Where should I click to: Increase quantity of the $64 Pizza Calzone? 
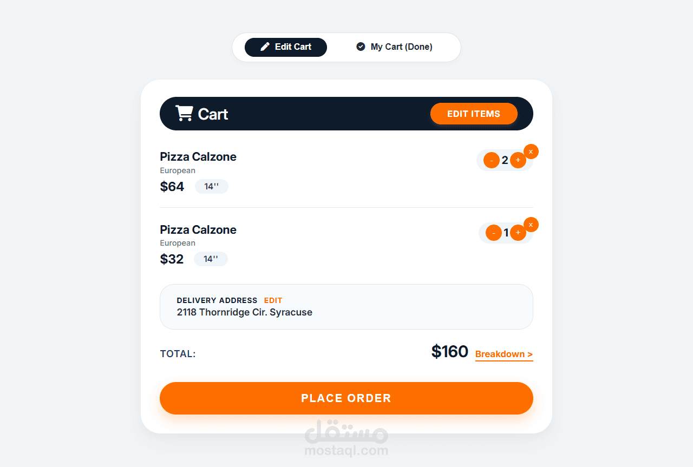[x=518, y=160]
